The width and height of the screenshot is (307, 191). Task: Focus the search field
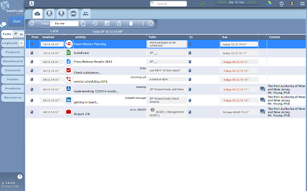tap(168, 3)
